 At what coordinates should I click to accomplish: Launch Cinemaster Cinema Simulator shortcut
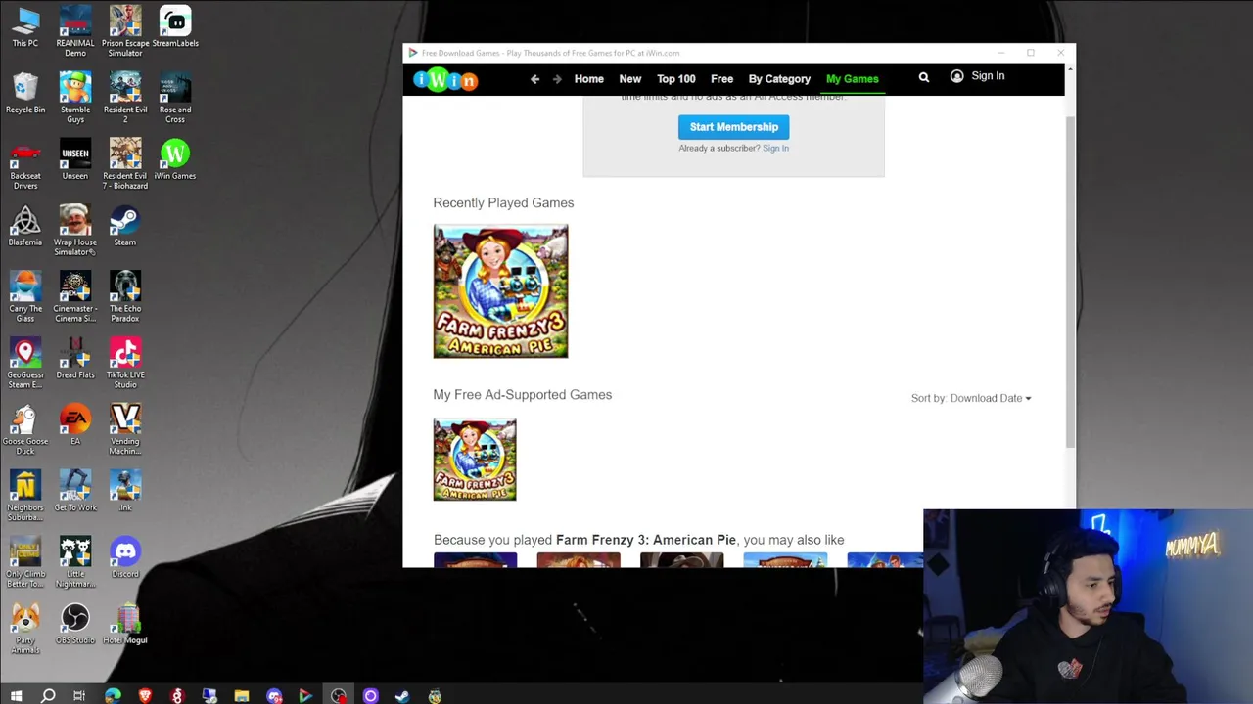coord(75,297)
